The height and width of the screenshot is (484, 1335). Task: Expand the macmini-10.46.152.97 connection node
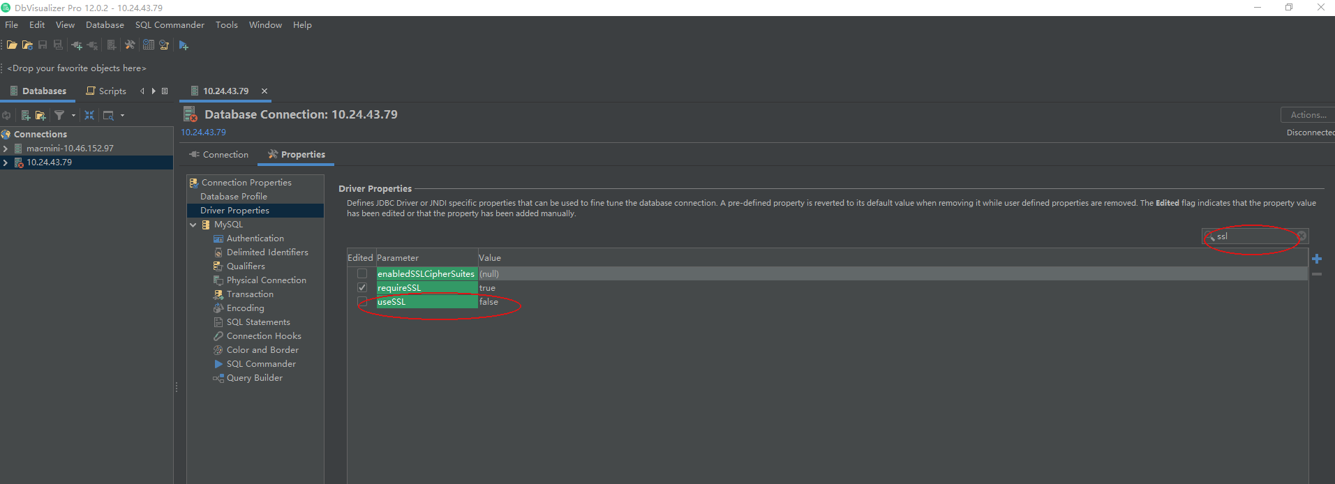[6, 149]
